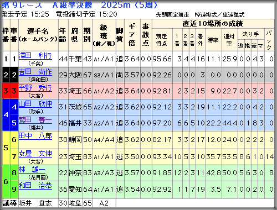
Task: Select the visited link 鷲田 善一
Action: pyautogui.click(x=35, y=120)
